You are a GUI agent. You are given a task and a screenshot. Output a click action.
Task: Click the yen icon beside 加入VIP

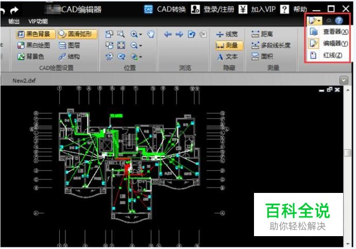coord(243,9)
